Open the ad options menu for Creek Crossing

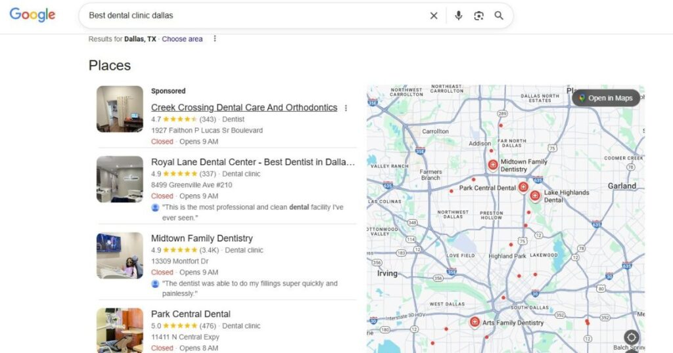(346, 108)
